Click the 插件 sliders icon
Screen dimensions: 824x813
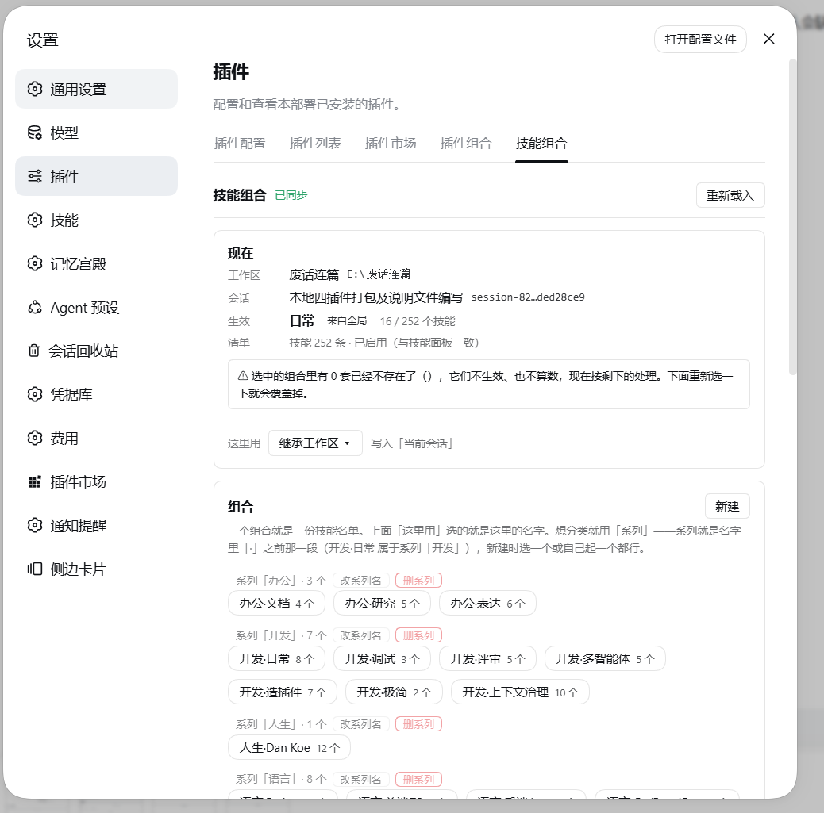point(35,176)
